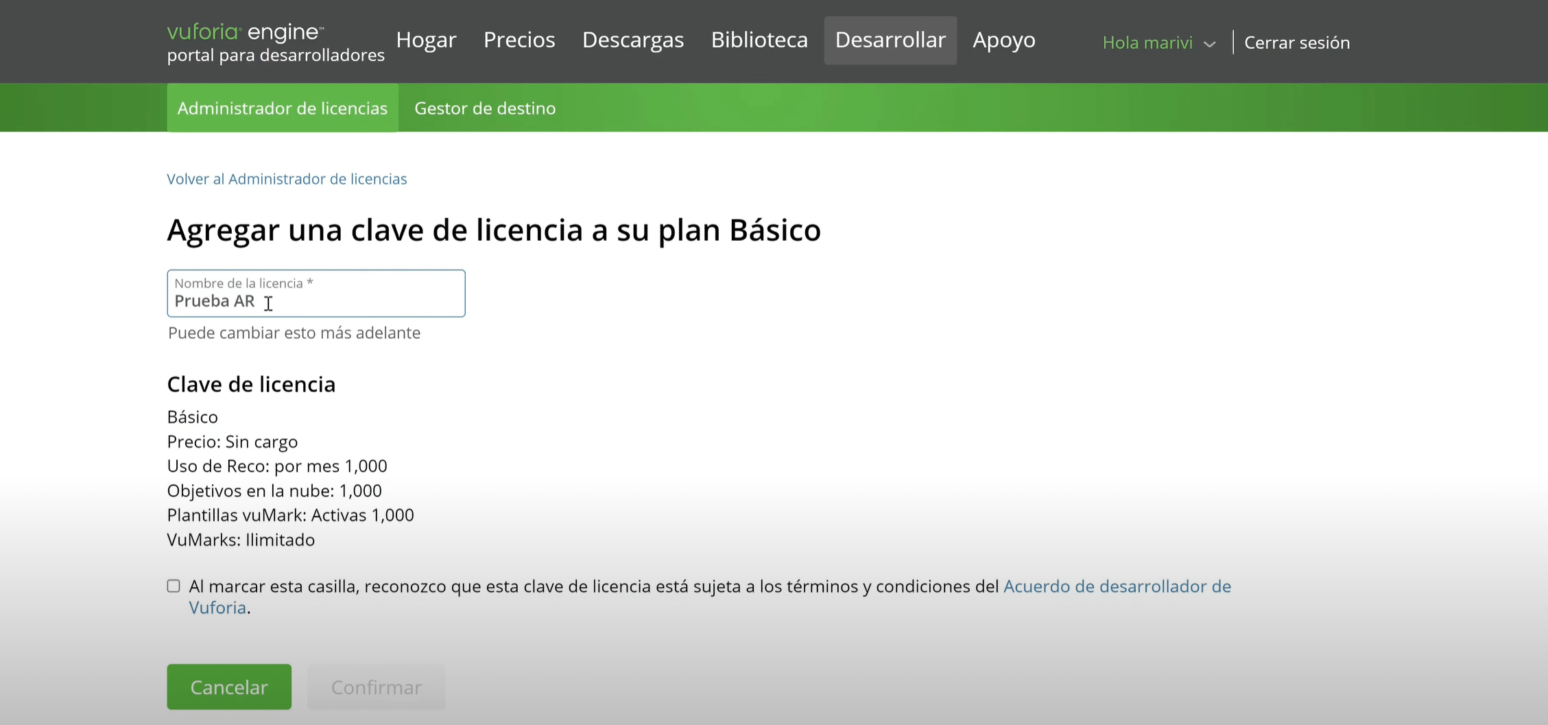
Task: Click the 'Clave de licencia' heading
Action: pos(251,384)
